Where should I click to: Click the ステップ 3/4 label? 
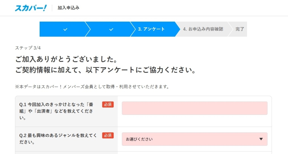[x=28, y=48]
